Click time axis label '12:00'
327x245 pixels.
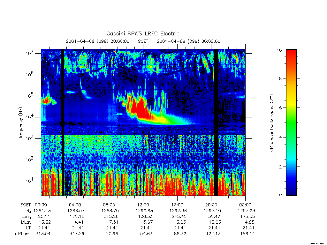click(x=143, y=205)
